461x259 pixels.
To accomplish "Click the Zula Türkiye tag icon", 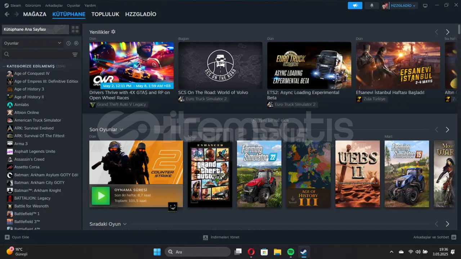I will click(359, 99).
